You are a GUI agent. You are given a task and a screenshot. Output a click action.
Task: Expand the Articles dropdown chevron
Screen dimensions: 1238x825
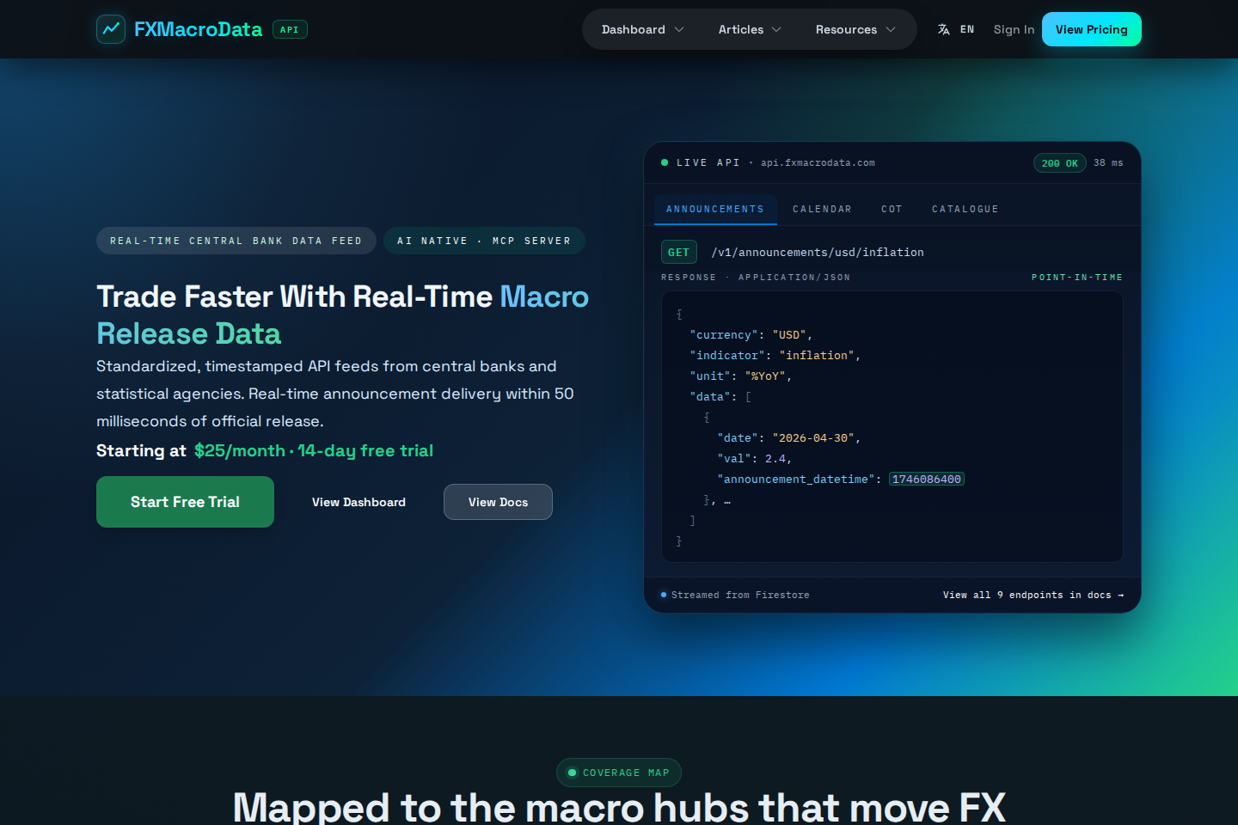click(x=776, y=29)
